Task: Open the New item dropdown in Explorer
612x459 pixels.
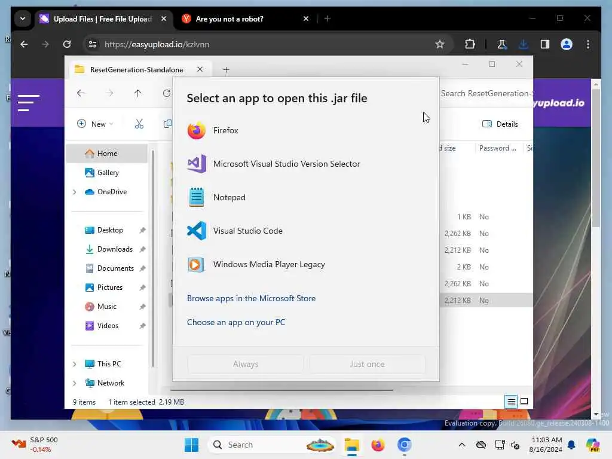Action: [x=95, y=124]
